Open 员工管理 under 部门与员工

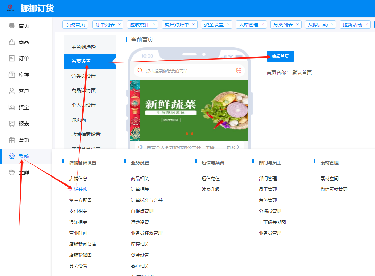point(268,189)
